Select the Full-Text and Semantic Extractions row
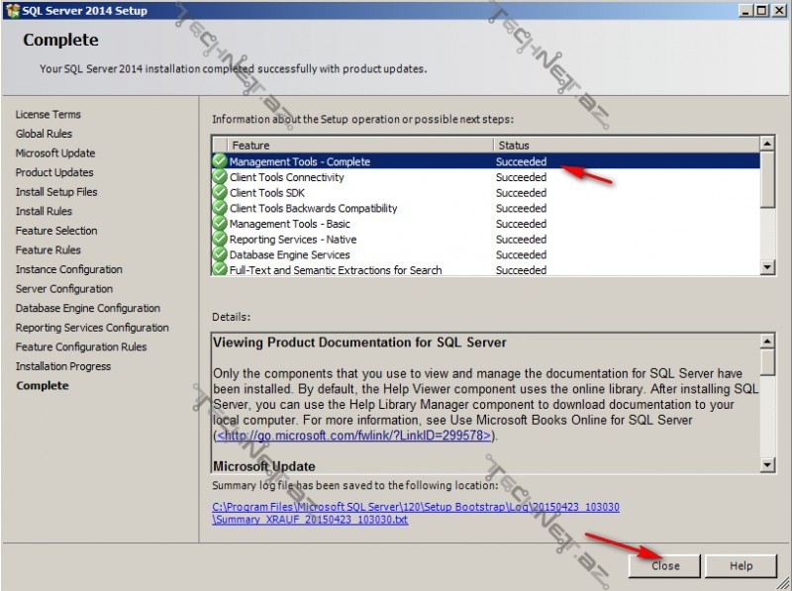 336,270
